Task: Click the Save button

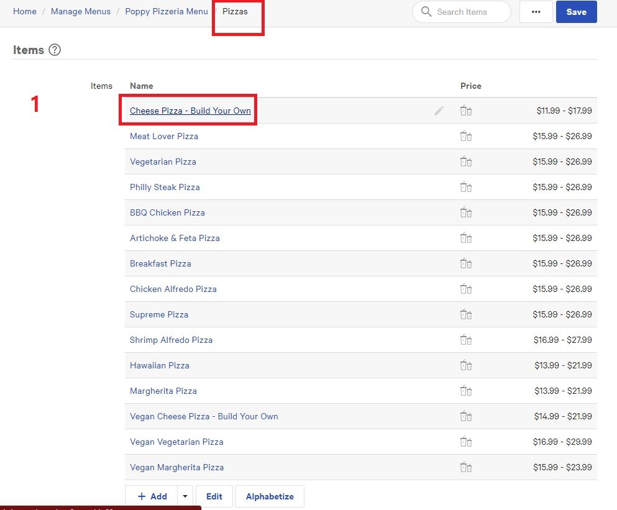Action: (x=576, y=12)
